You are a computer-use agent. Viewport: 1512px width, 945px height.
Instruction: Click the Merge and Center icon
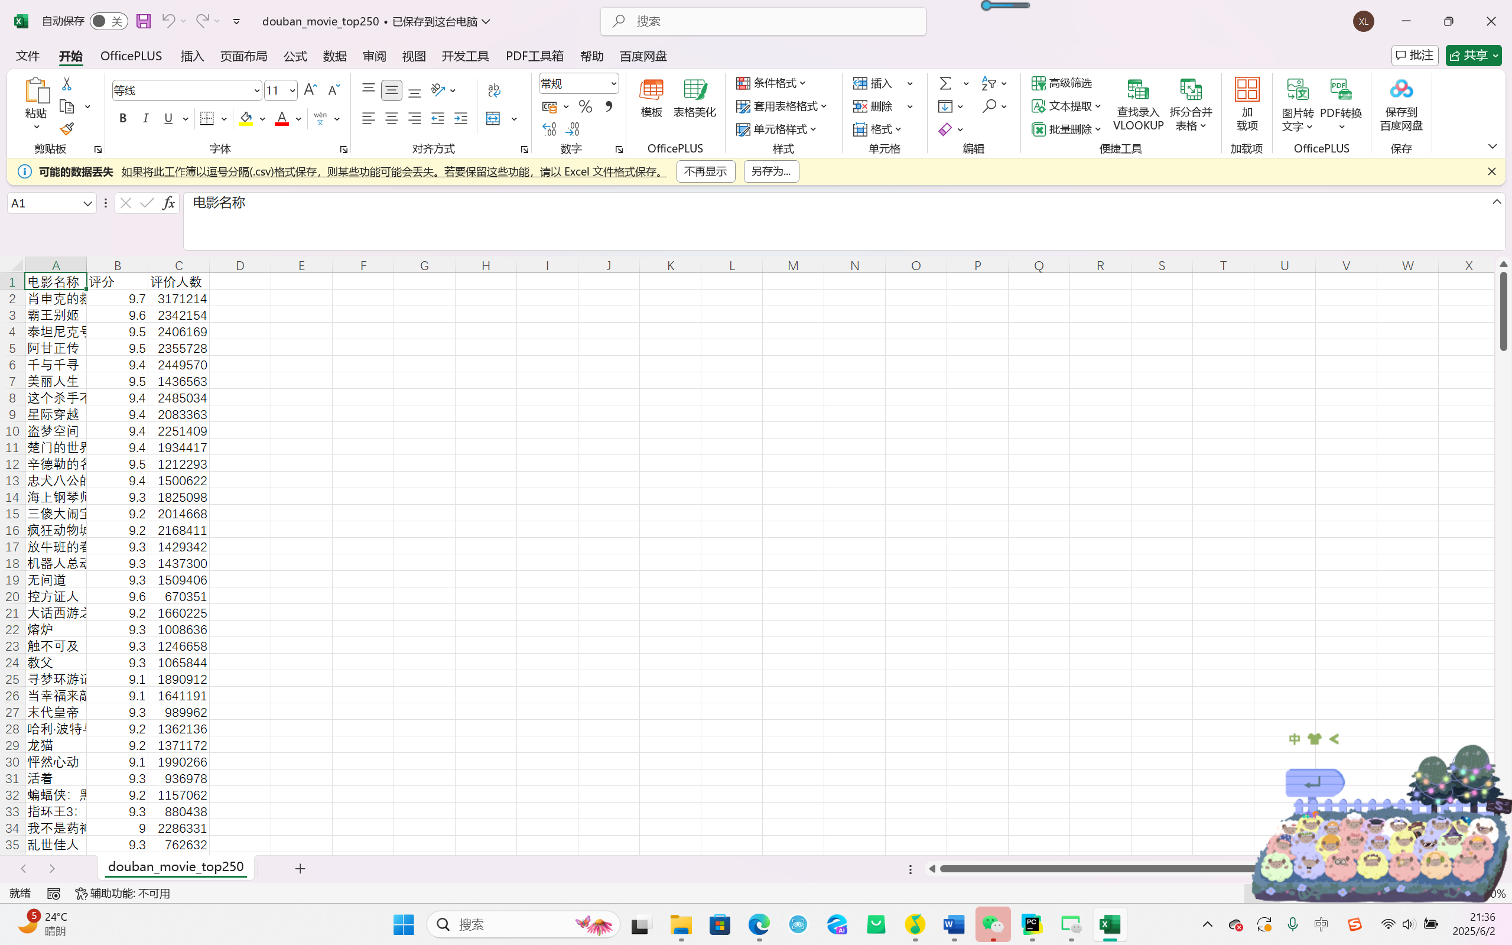tap(493, 119)
